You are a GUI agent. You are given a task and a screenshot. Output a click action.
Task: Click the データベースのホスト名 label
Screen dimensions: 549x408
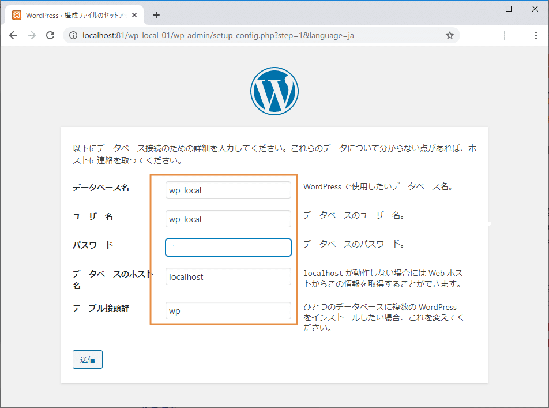click(112, 279)
